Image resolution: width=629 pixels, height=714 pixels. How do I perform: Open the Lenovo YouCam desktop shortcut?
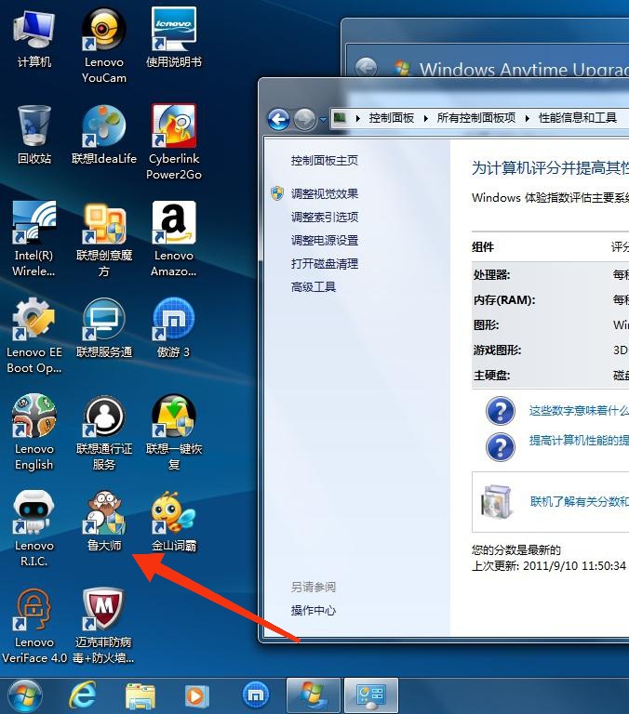(x=104, y=46)
